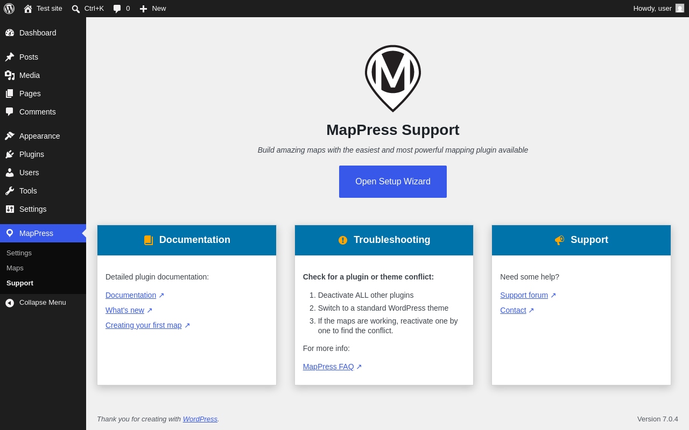Click the Tools wrench icon

coord(10,191)
